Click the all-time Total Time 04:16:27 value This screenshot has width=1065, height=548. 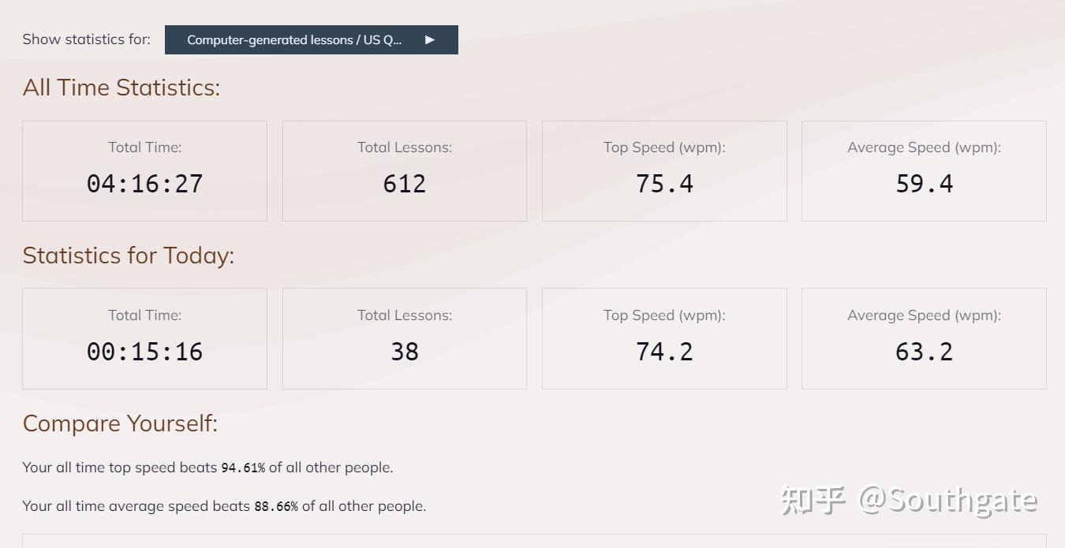pyautogui.click(x=144, y=184)
